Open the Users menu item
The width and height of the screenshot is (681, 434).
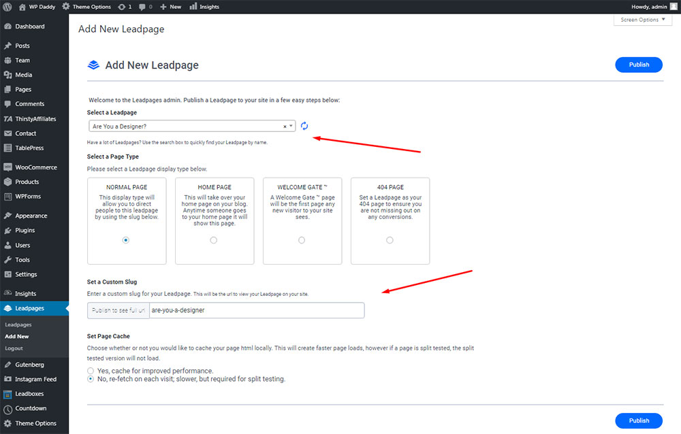tap(34, 245)
